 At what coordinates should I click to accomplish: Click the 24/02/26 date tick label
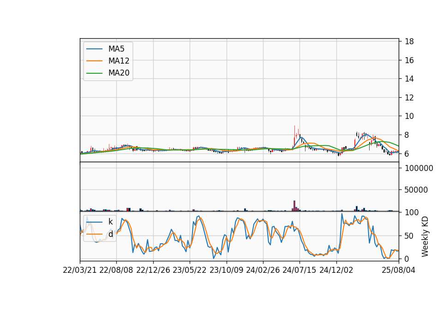coord(263,270)
